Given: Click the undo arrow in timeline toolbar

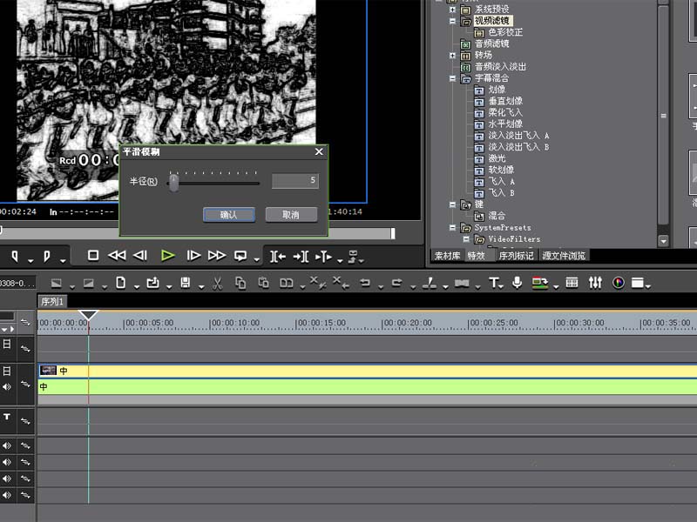Looking at the screenshot, I should [x=365, y=283].
